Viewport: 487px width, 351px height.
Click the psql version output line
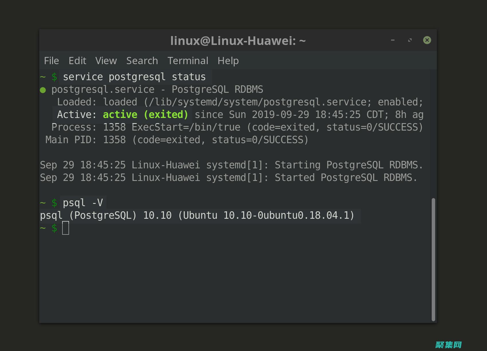[x=197, y=215]
